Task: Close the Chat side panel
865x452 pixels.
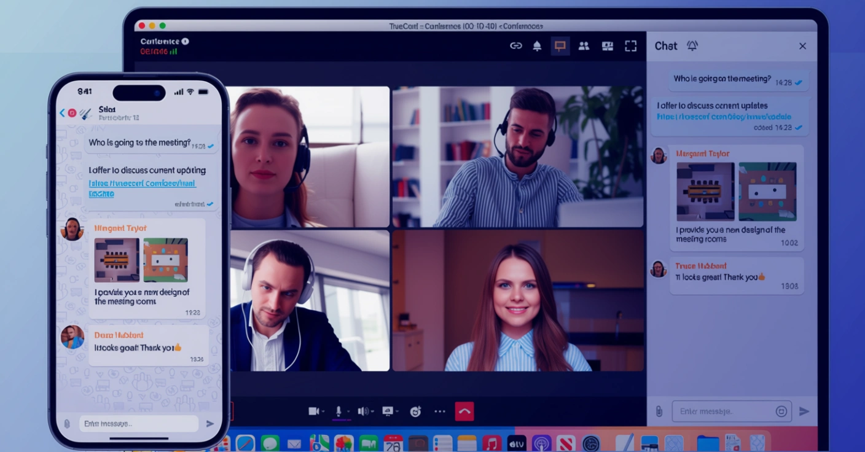Action: pyautogui.click(x=802, y=46)
